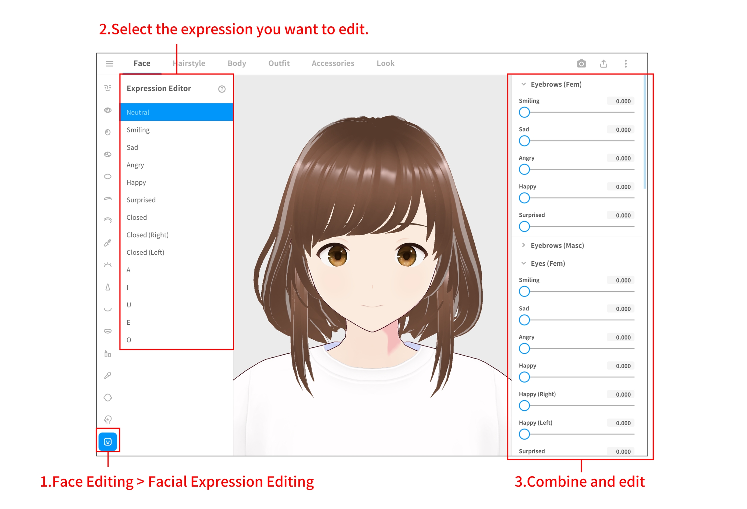Screen dimensions: 747x509
Task: Select the eyebrow editing sidebar icon
Action: pos(108,198)
